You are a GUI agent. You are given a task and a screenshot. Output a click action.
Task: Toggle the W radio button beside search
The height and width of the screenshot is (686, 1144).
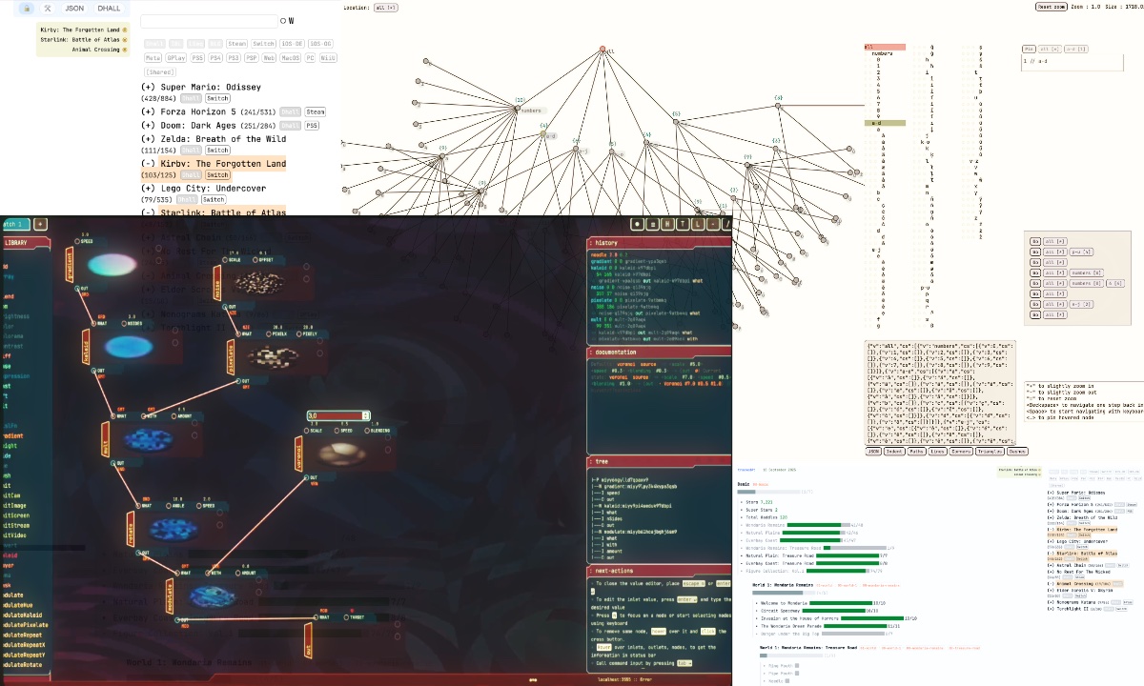click(x=283, y=21)
